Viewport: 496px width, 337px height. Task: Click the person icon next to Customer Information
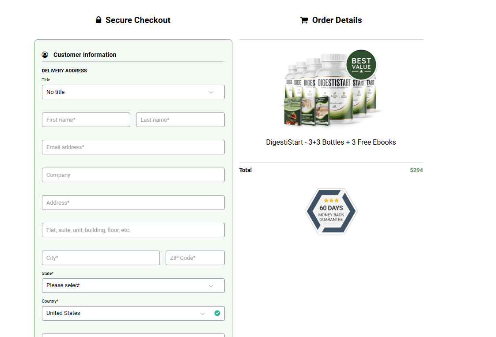click(45, 55)
